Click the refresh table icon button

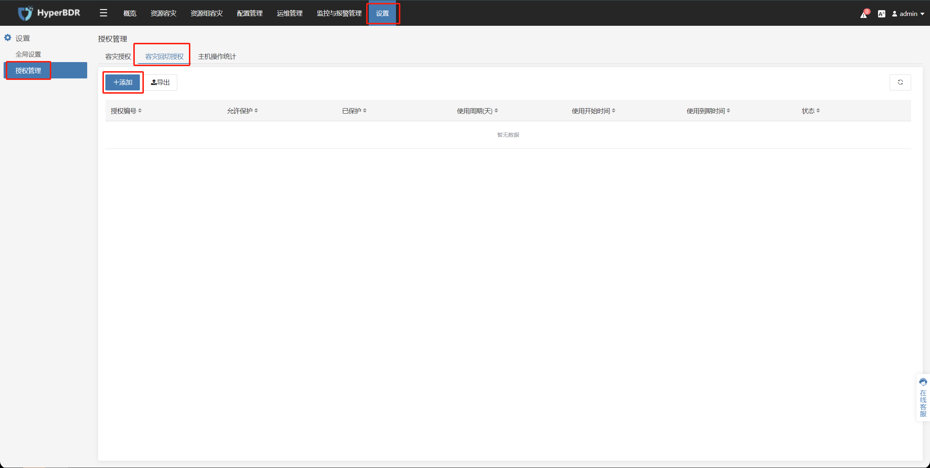(x=900, y=82)
